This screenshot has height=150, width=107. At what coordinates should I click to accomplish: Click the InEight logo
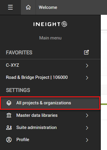[x=50, y=24]
